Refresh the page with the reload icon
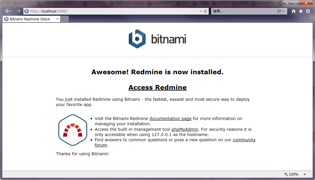The image size is (315, 180). [x=206, y=11]
